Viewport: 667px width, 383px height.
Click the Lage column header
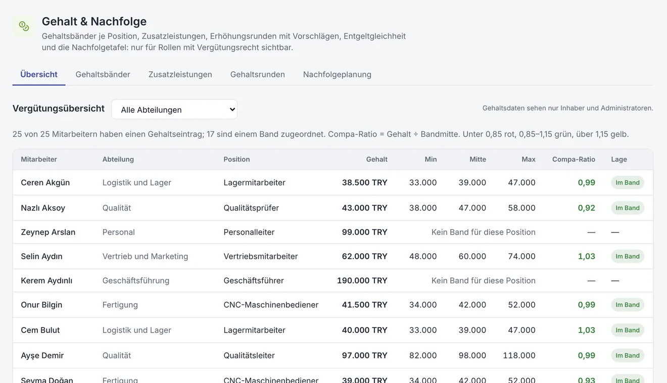pos(619,159)
